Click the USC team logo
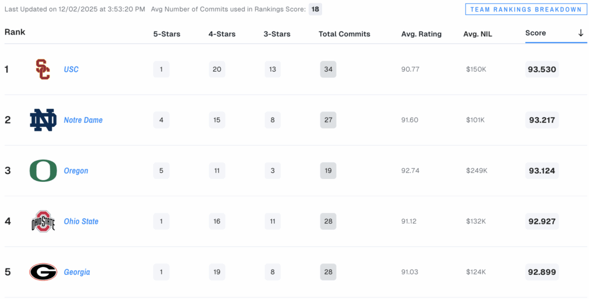This screenshot has width=589, height=299. (x=43, y=69)
